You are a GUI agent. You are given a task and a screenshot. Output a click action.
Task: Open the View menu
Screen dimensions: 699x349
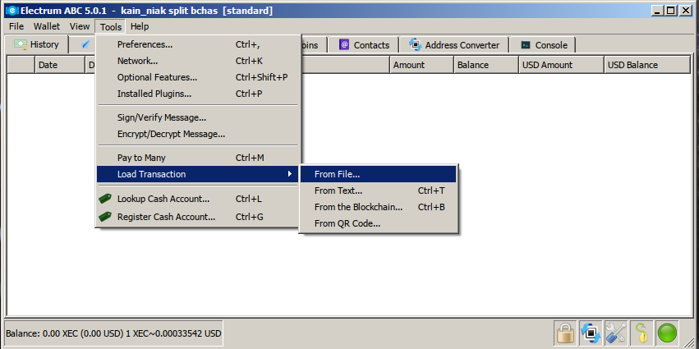80,26
